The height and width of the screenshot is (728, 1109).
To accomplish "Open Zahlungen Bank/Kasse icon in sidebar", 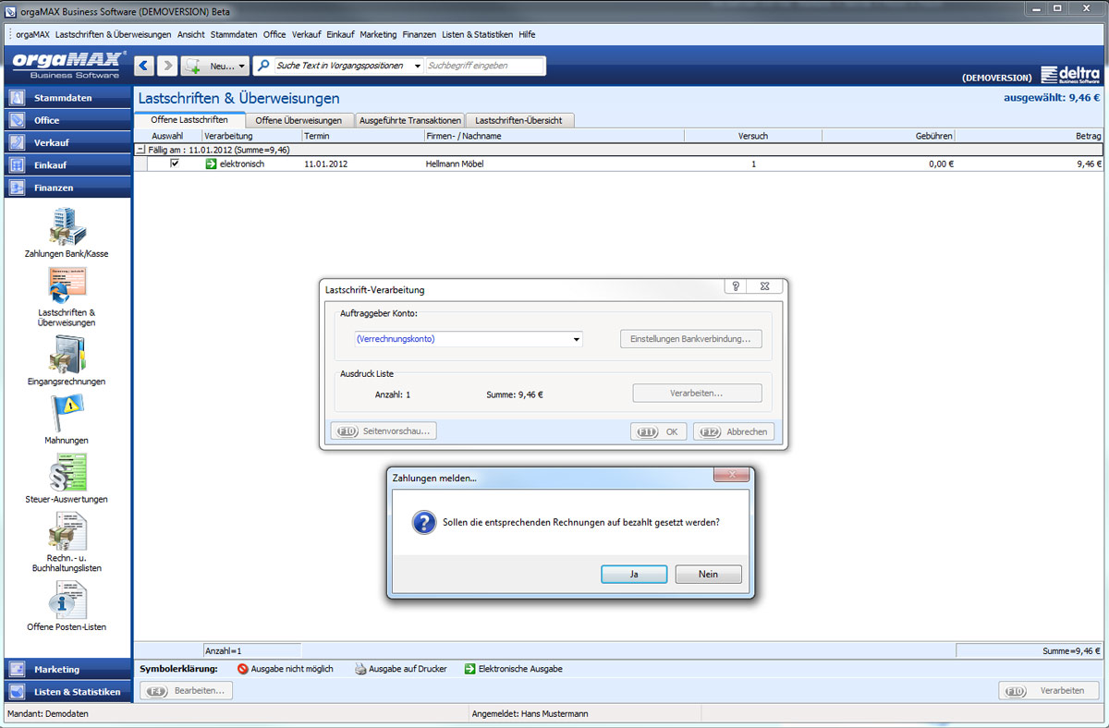I will [x=67, y=227].
